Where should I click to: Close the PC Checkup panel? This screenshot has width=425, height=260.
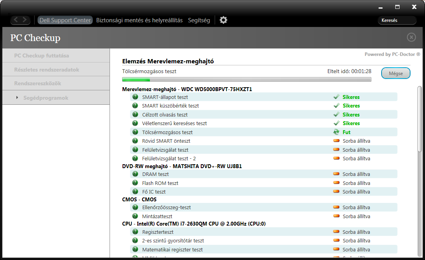pyautogui.click(x=411, y=37)
